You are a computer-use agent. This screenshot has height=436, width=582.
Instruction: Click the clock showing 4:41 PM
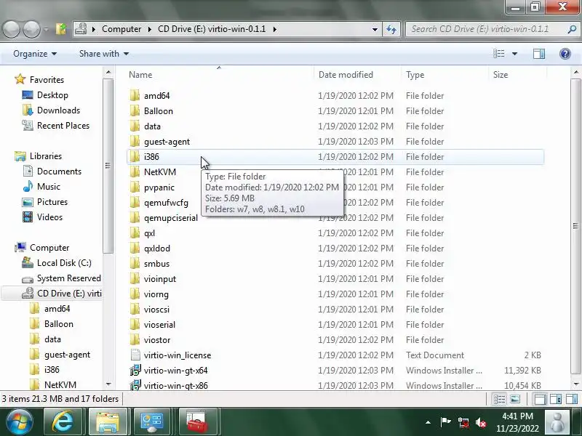click(517, 416)
